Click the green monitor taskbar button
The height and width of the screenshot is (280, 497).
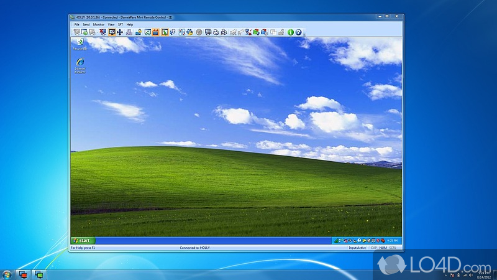click(x=39, y=274)
